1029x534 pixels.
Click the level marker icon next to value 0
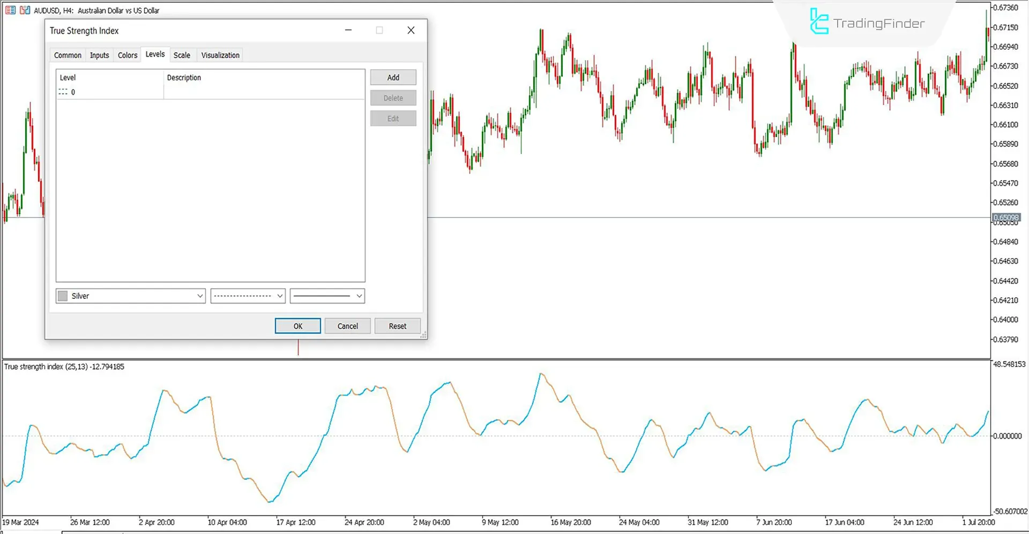tap(63, 92)
